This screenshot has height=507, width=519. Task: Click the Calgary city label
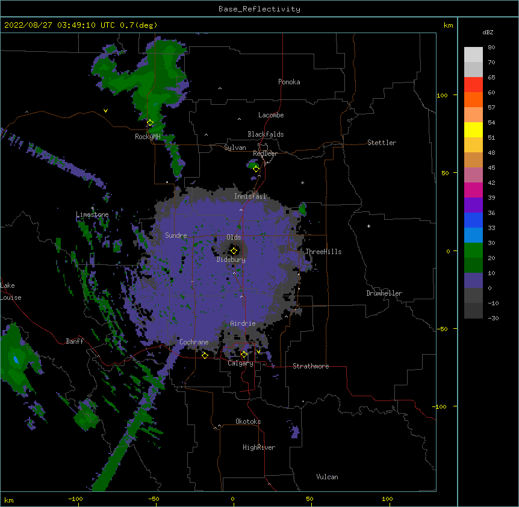(240, 363)
